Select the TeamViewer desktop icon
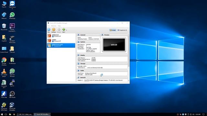 [x=12, y=5]
